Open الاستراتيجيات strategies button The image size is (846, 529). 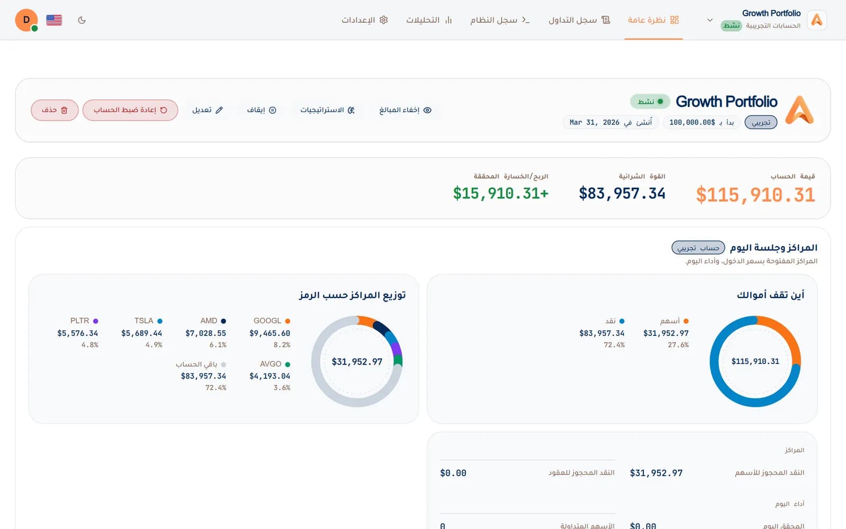pos(327,110)
